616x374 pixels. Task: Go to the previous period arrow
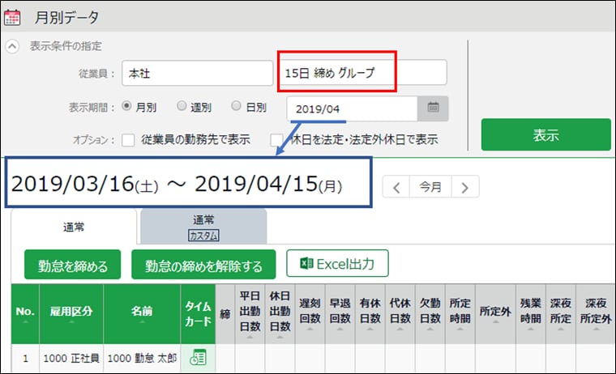[x=396, y=187]
